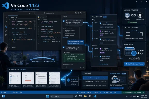
Task: Click the AI Context brain icon
Action: coord(69,80)
